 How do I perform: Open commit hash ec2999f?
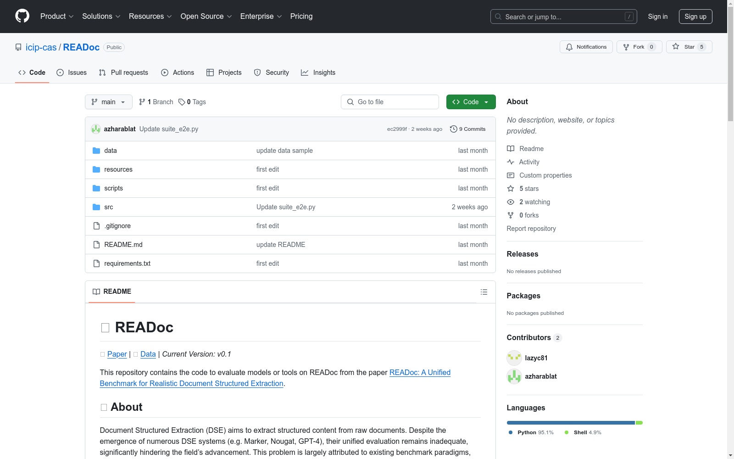pyautogui.click(x=397, y=129)
